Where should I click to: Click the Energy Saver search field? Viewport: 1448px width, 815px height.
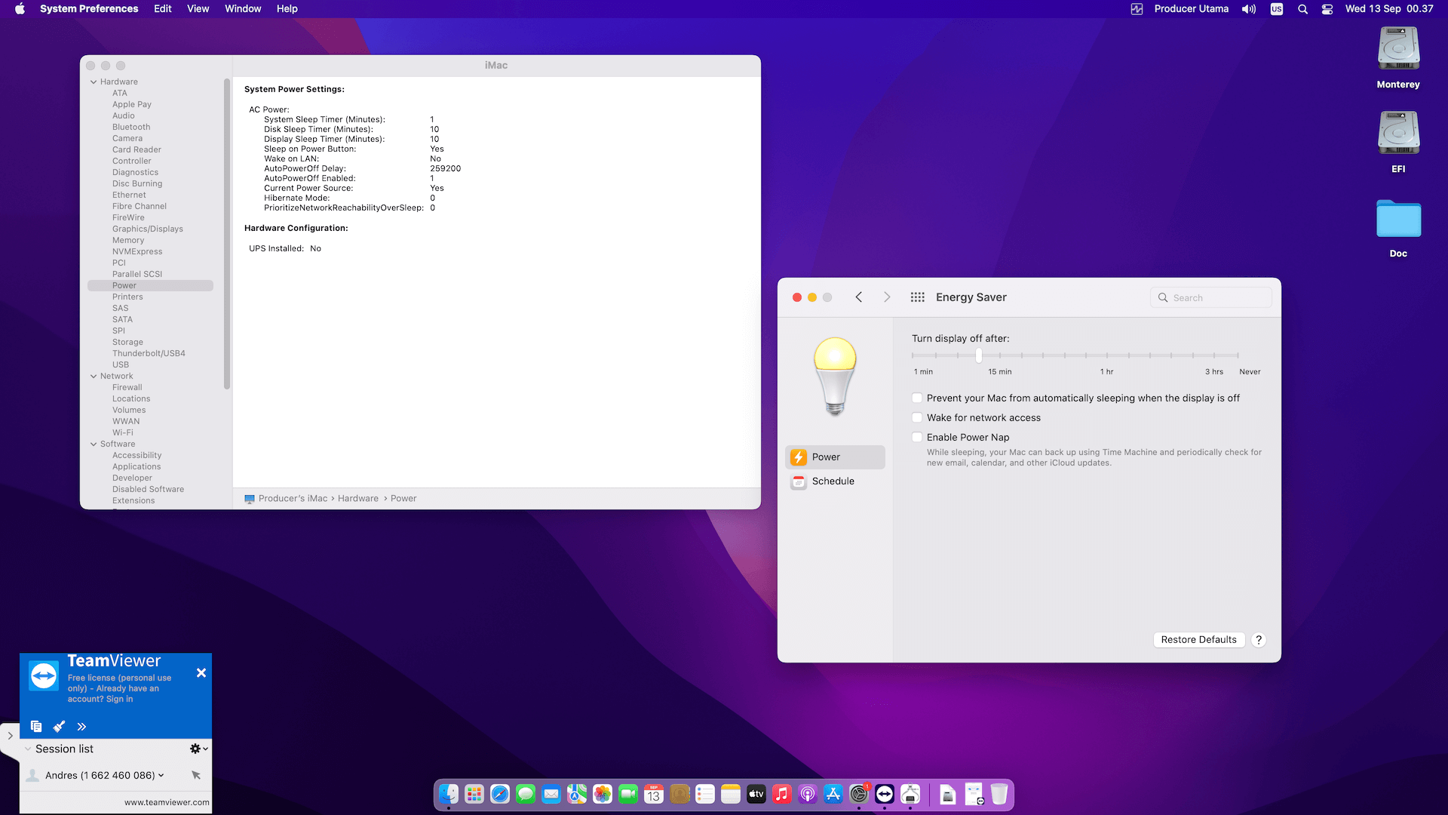1211,298
